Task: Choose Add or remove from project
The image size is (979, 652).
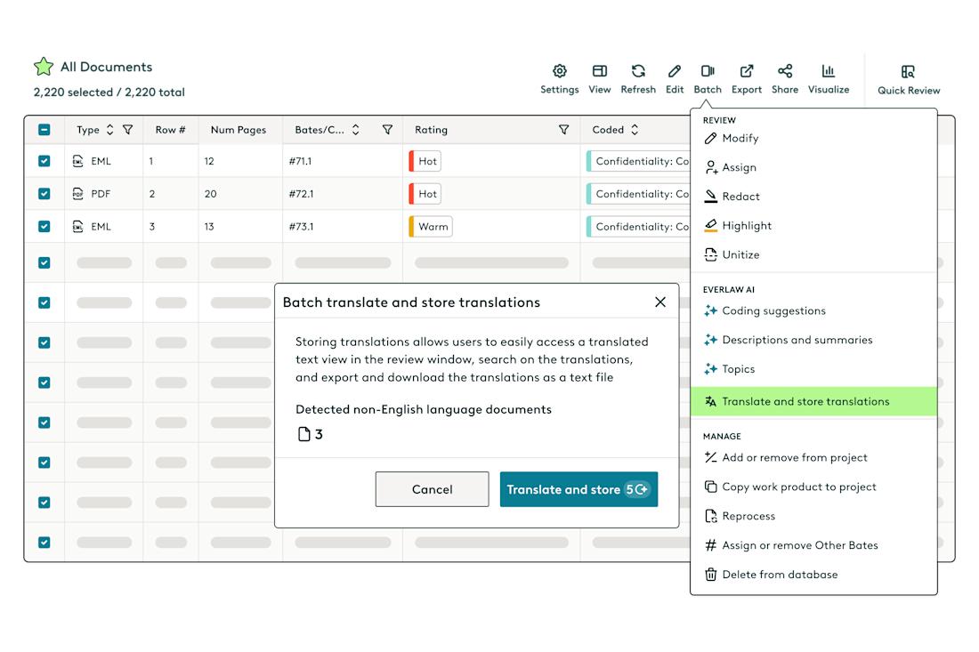Action: click(814, 457)
